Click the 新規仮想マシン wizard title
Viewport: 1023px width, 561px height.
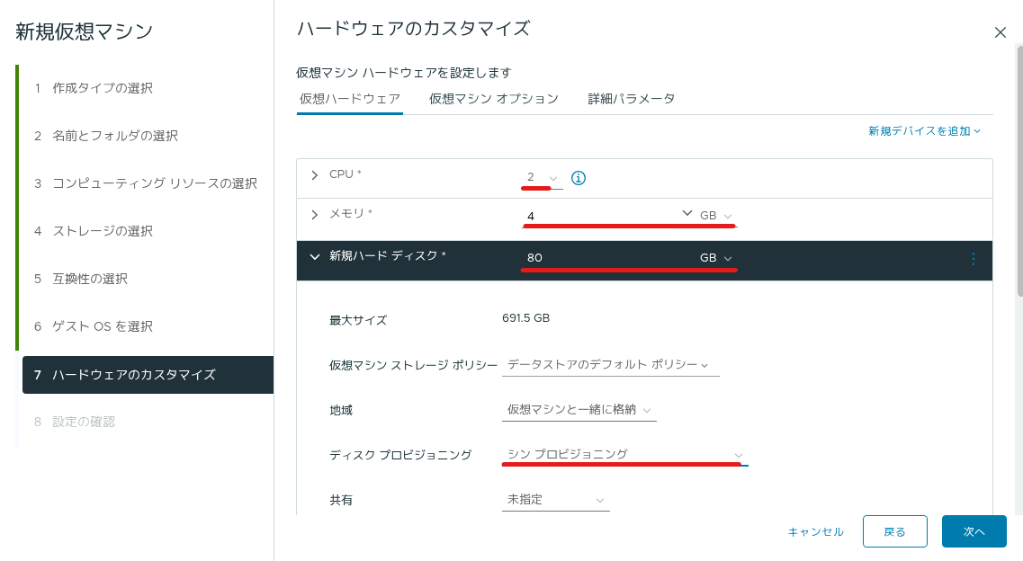[x=85, y=31]
